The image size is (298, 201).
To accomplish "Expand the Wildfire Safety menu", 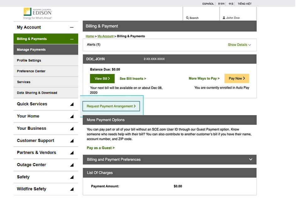I will (72, 189).
